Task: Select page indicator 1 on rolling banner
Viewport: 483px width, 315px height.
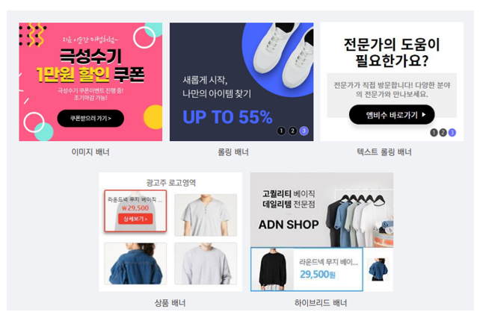Action: 281,131
